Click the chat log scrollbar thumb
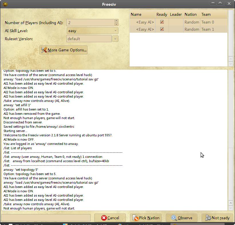The width and height of the screenshot is (235, 225). [231, 174]
